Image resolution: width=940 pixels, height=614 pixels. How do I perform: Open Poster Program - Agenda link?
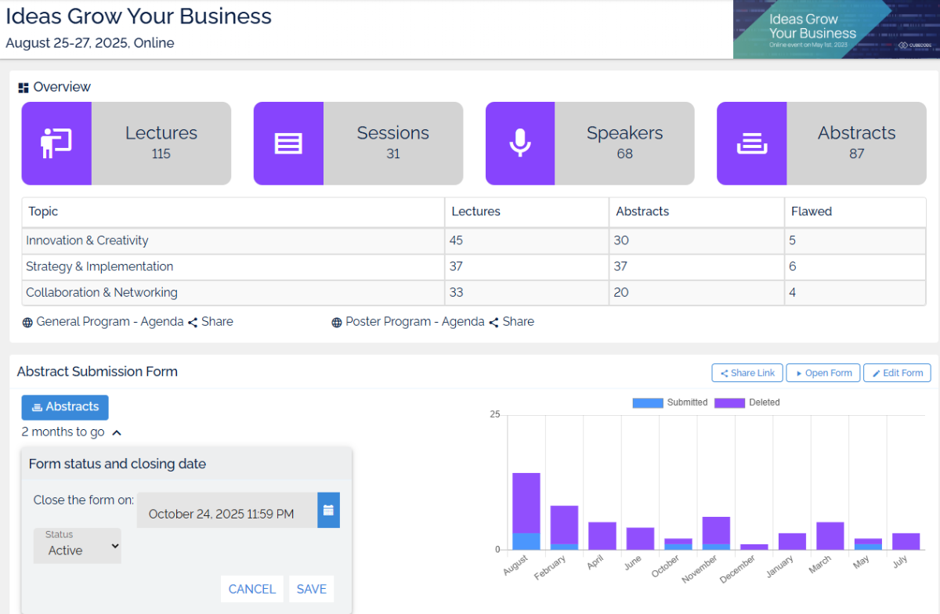click(x=414, y=322)
